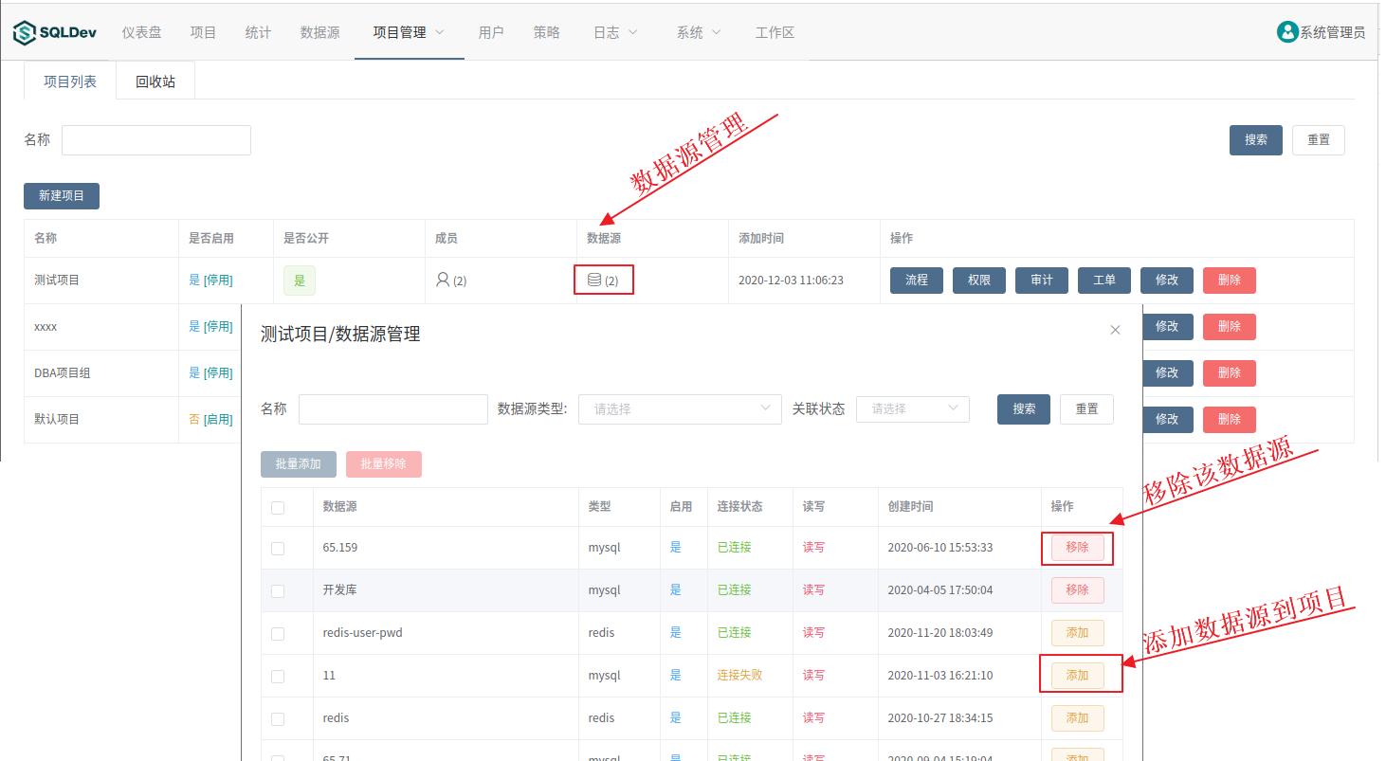The image size is (1386, 761).
Task: Click the 批量添加 button
Action: [x=298, y=463]
